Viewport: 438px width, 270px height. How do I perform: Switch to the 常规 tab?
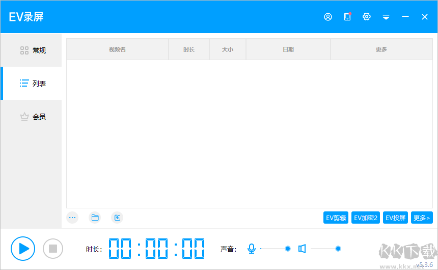31,50
